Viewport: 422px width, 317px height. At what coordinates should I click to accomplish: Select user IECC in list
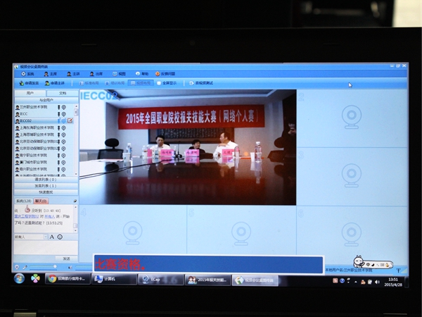tap(22, 114)
